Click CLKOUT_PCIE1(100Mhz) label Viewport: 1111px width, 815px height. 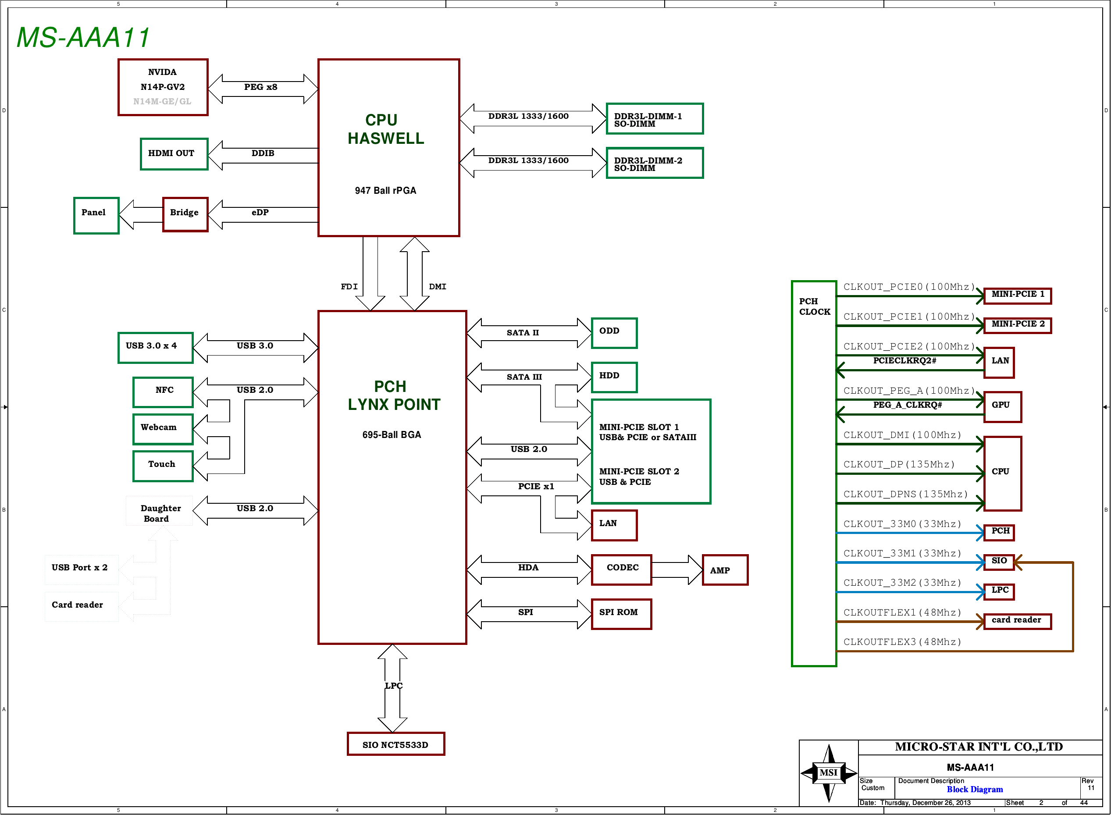pyautogui.click(x=909, y=317)
